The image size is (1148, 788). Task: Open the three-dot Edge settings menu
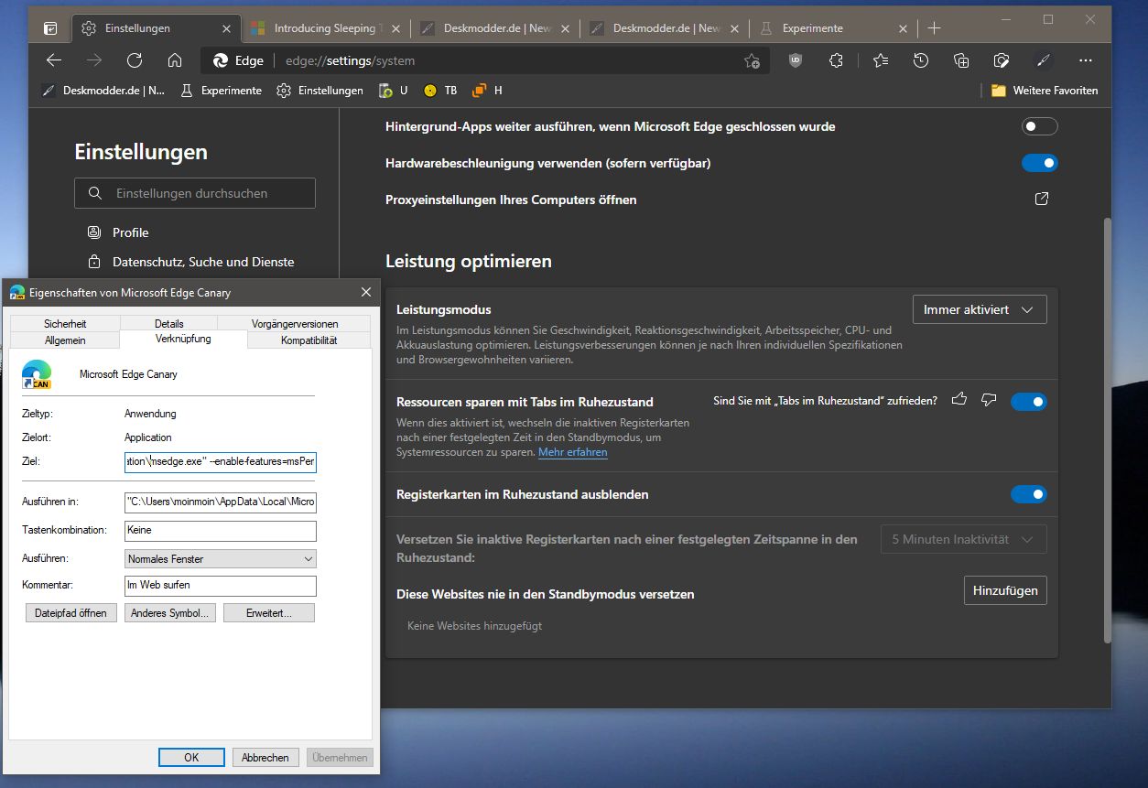coord(1086,60)
